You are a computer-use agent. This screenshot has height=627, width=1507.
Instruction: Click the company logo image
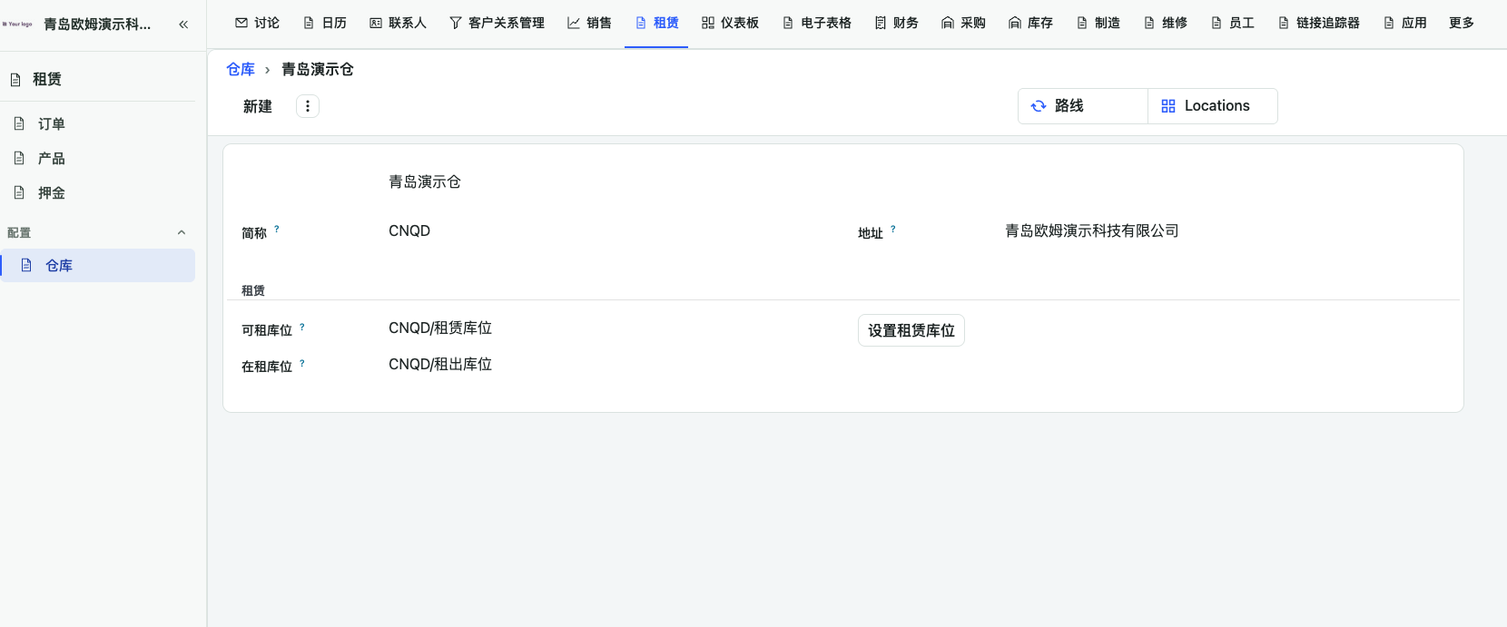(x=17, y=24)
